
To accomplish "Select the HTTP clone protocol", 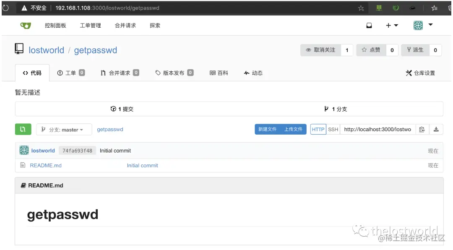I will [318, 130].
